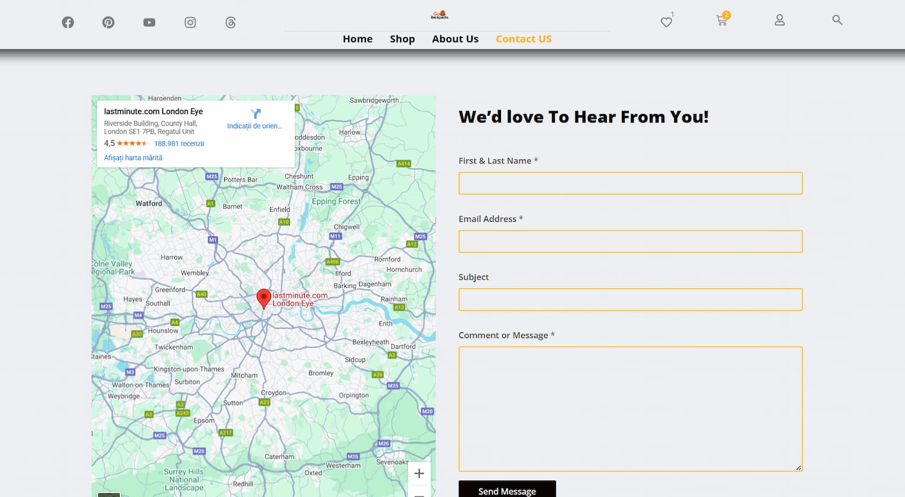Open the 188.981 recenzii reviews link

click(179, 144)
